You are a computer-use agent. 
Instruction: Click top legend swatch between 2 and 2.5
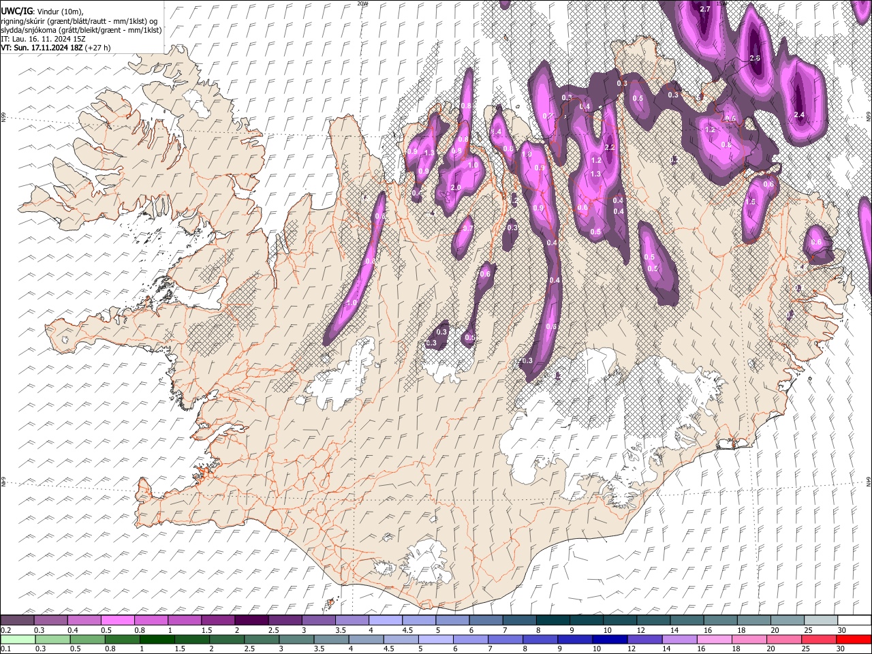[251, 620]
